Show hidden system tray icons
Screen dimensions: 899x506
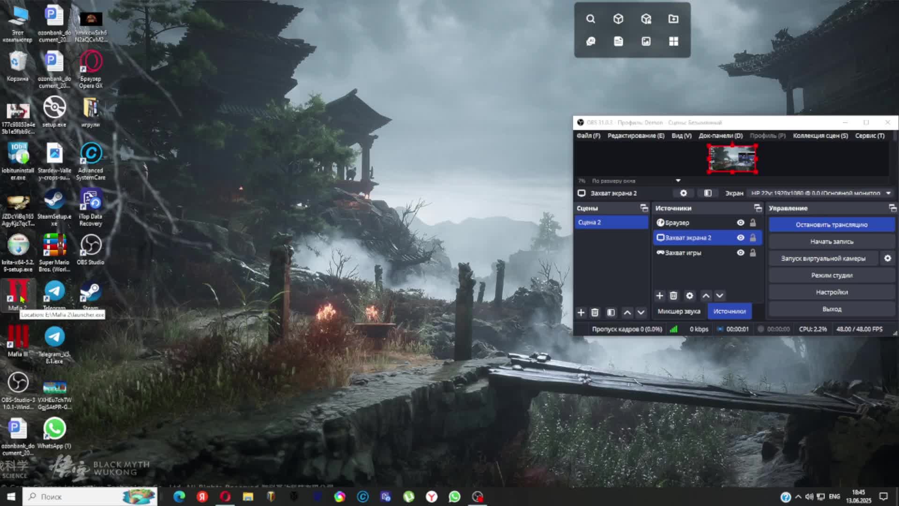click(x=798, y=497)
